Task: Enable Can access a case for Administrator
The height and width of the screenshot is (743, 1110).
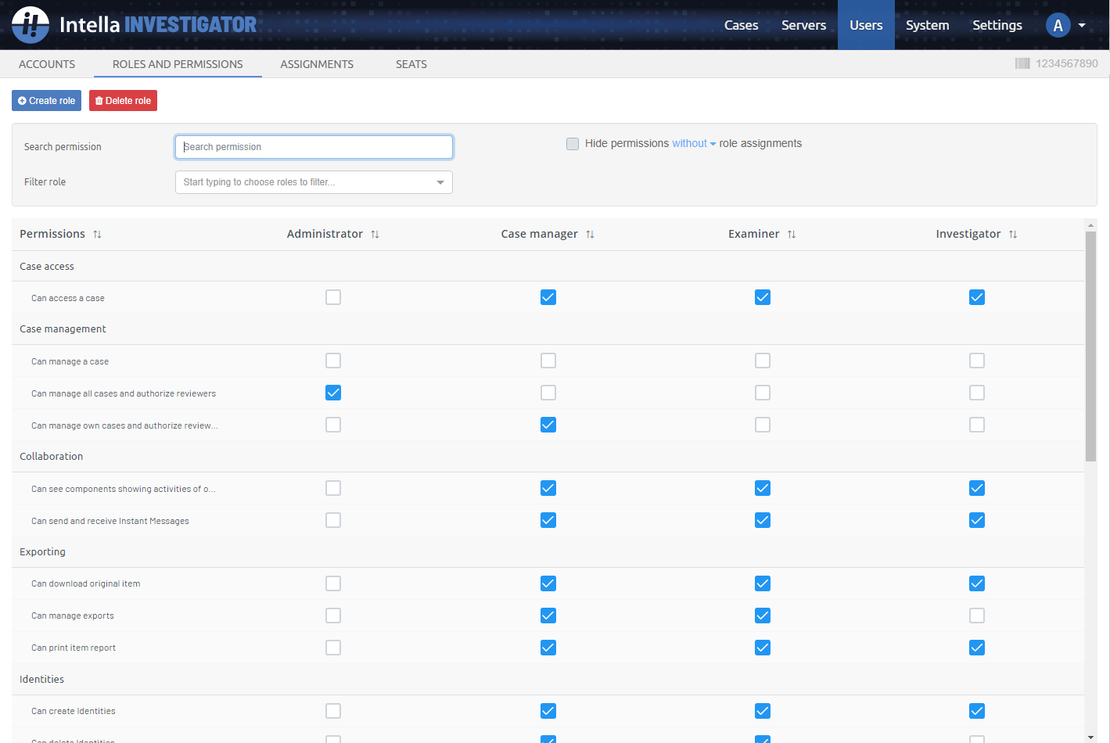Action: [x=333, y=297]
